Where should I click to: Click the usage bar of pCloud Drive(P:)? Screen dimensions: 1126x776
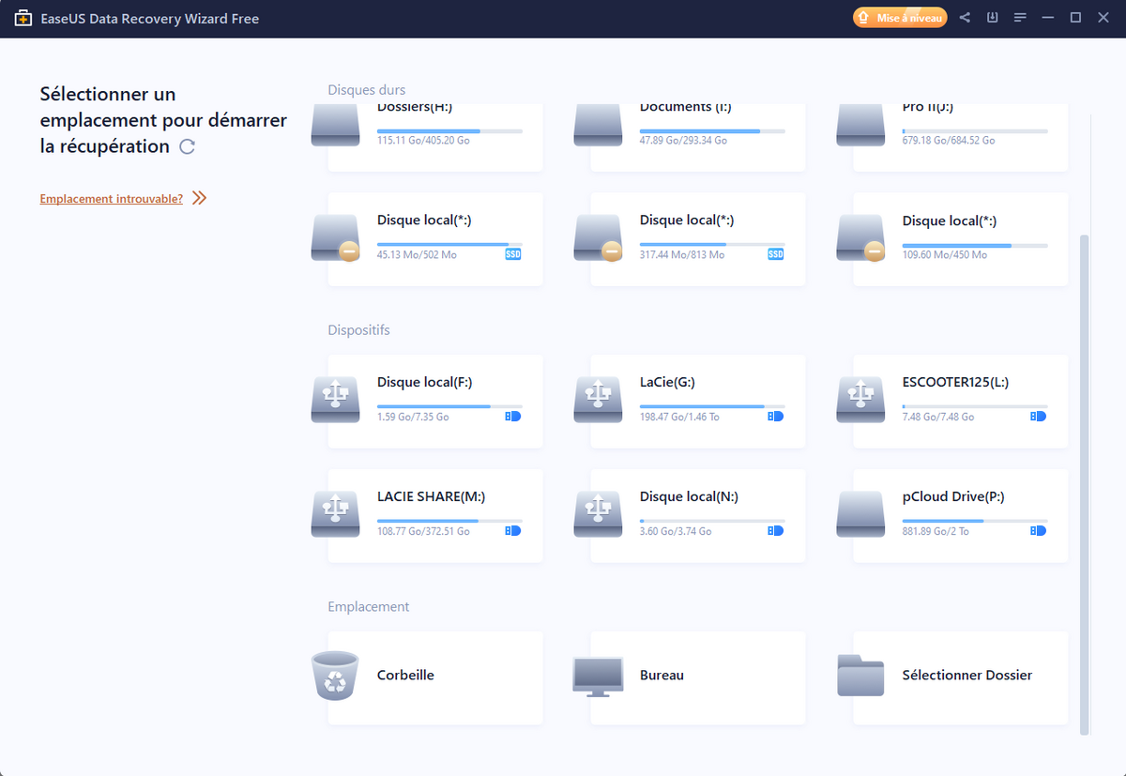pyautogui.click(x=975, y=521)
